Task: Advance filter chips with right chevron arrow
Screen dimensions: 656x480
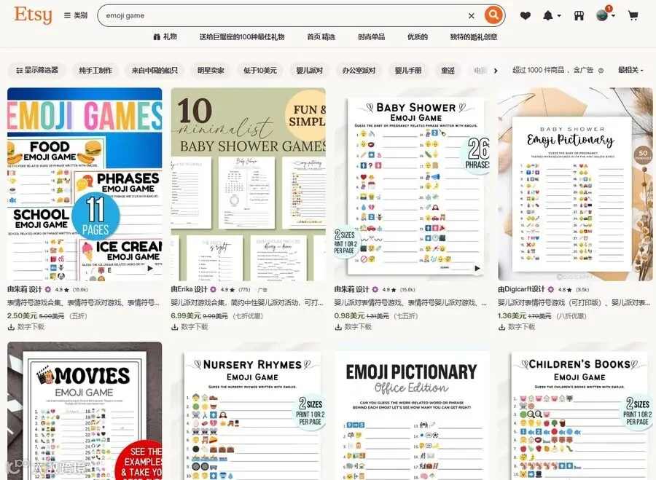Action: (496, 71)
